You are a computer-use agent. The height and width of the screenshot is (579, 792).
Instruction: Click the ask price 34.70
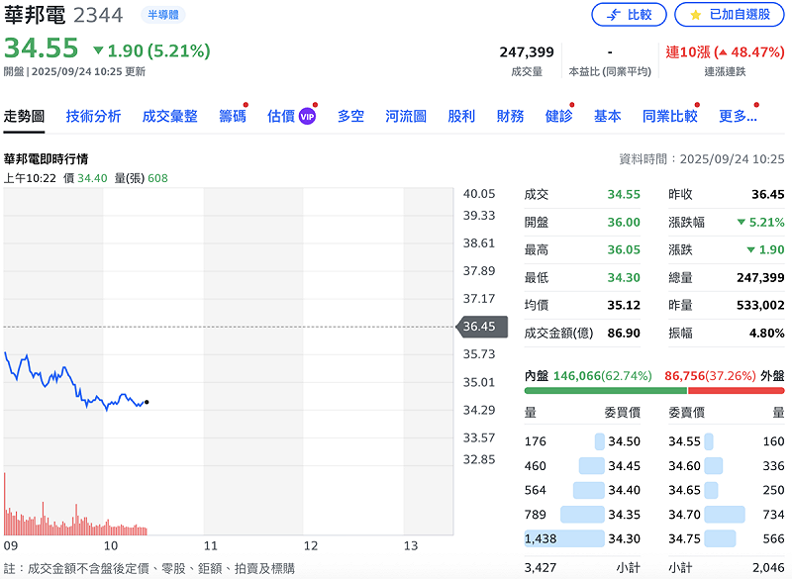tap(684, 515)
